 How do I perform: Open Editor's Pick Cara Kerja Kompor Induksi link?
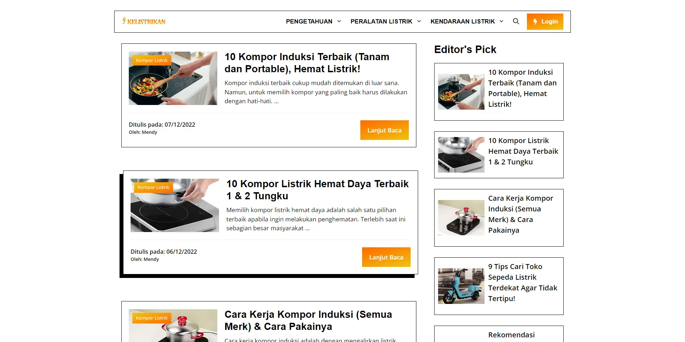click(x=521, y=214)
